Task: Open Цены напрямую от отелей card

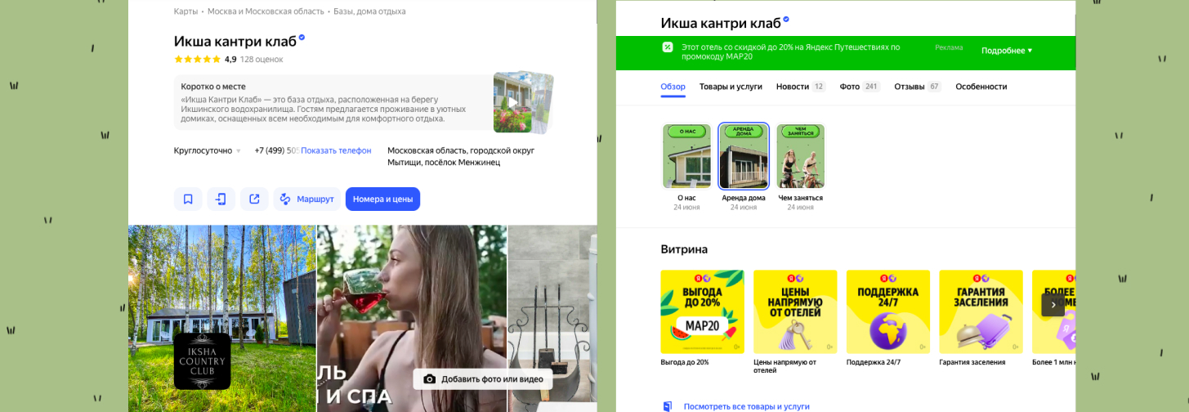Action: pyautogui.click(x=795, y=311)
